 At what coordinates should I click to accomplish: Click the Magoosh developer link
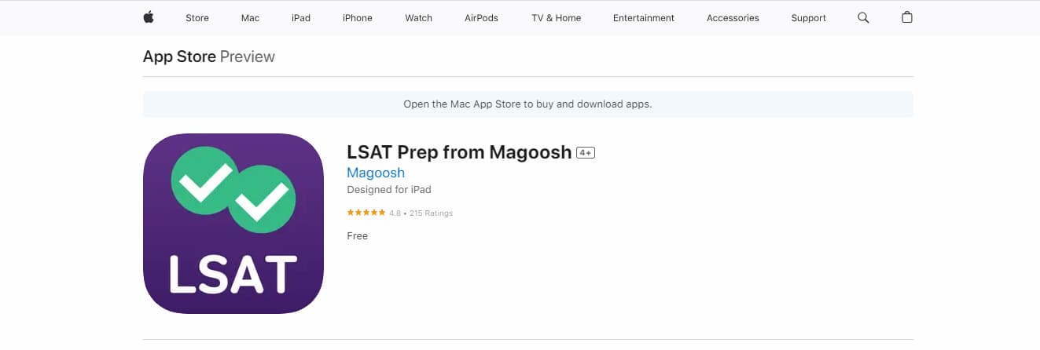[x=376, y=173]
